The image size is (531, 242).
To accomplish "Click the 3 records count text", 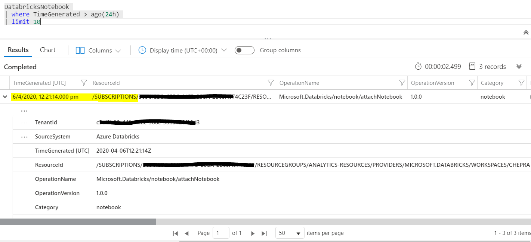I will (493, 67).
